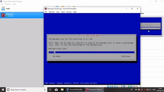
Task: Click the recording indicator in VM status bar
Action: 124,86
